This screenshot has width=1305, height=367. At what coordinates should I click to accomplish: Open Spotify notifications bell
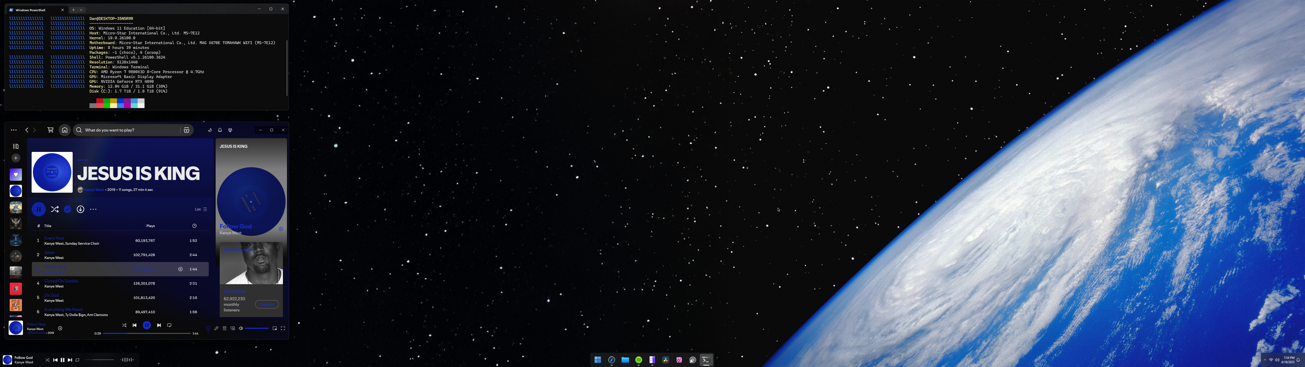[x=220, y=130]
